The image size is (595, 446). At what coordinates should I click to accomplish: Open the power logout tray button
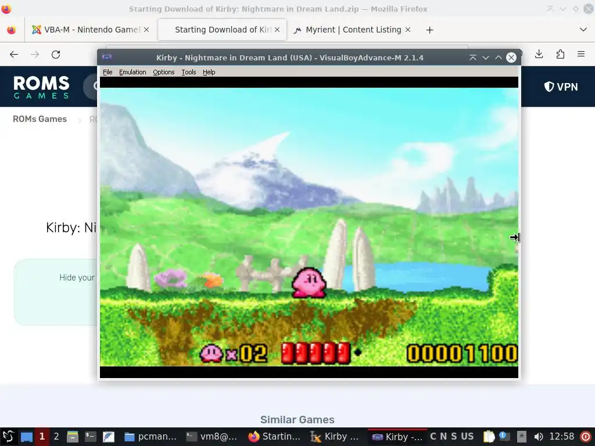[x=586, y=437]
